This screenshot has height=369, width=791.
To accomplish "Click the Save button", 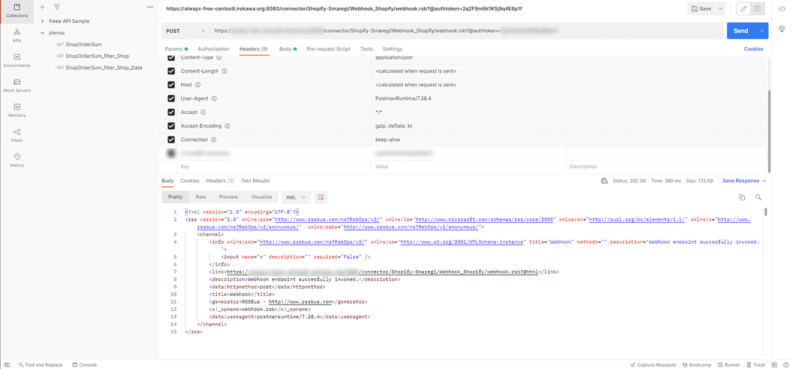I will 701,9.
